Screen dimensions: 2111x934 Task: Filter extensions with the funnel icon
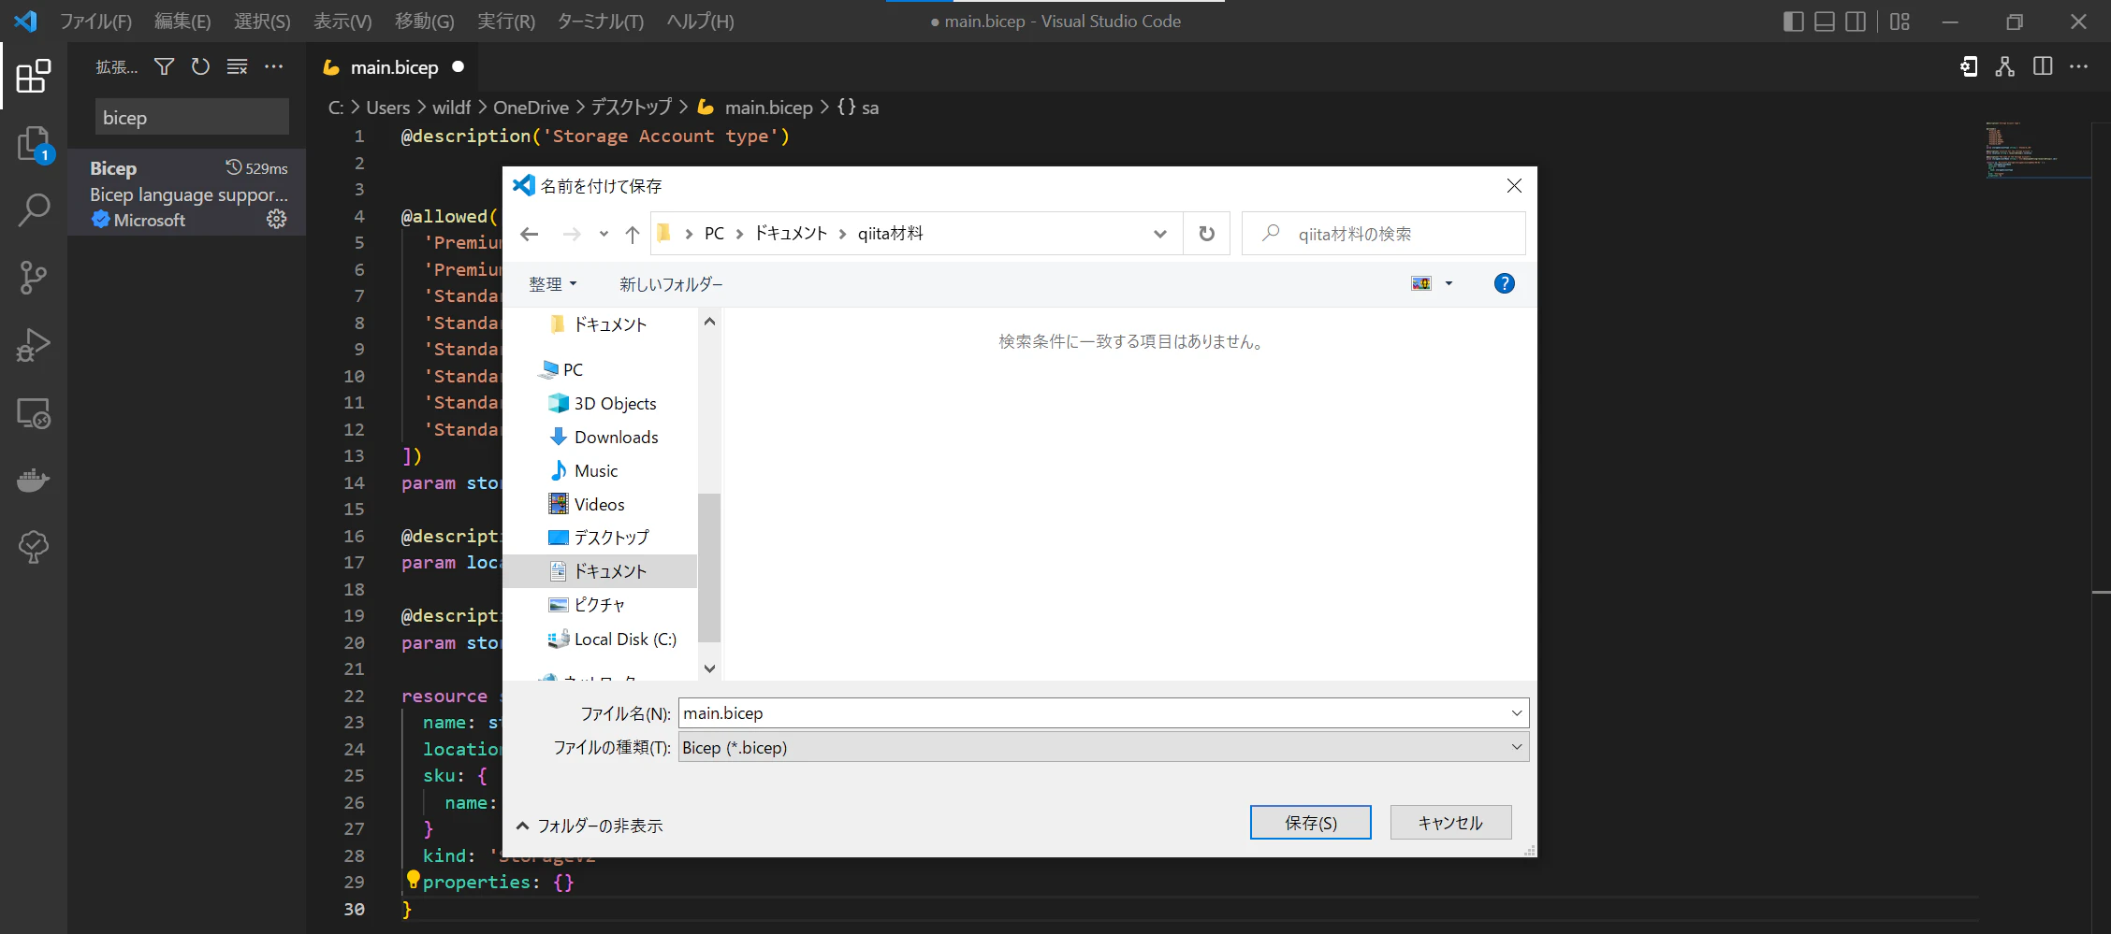[164, 66]
